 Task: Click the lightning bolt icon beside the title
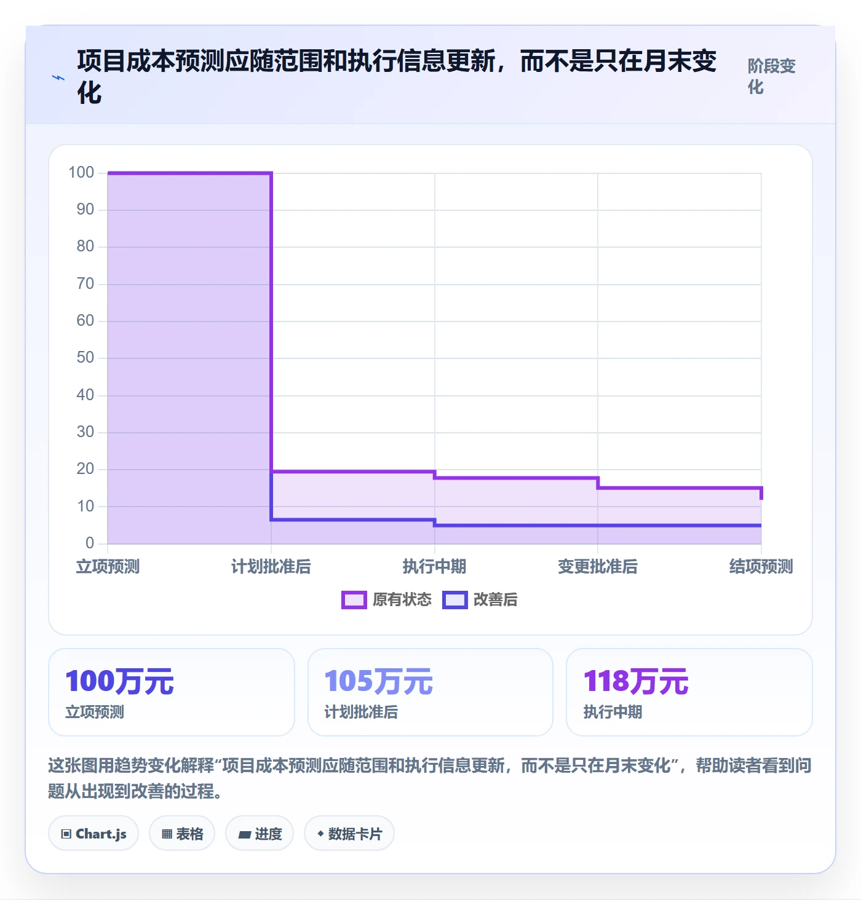[x=58, y=77]
